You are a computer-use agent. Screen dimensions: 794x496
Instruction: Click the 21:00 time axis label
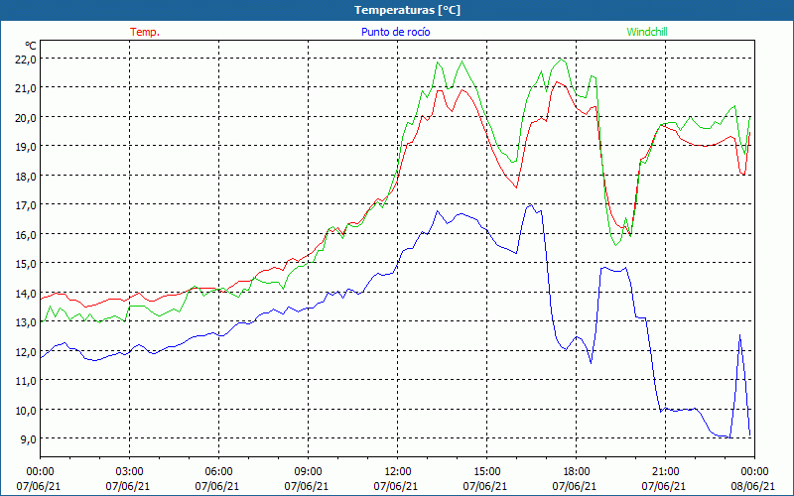tap(665, 472)
